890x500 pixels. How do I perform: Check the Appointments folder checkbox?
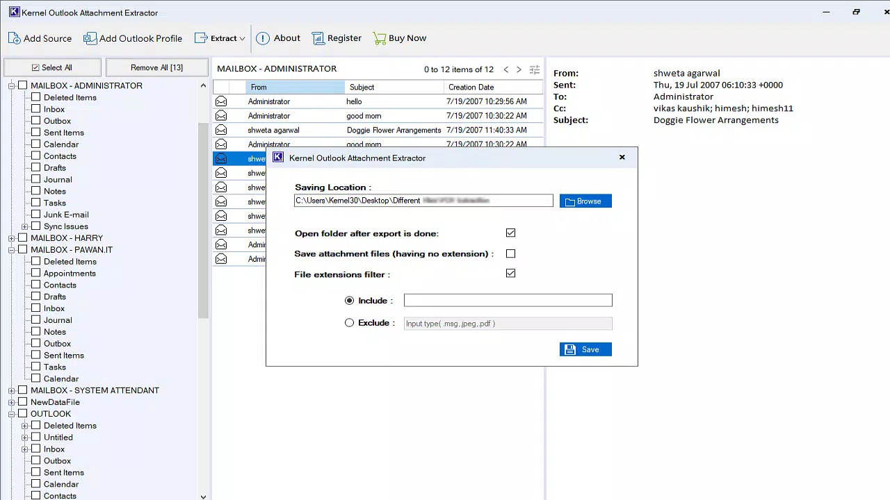36,273
